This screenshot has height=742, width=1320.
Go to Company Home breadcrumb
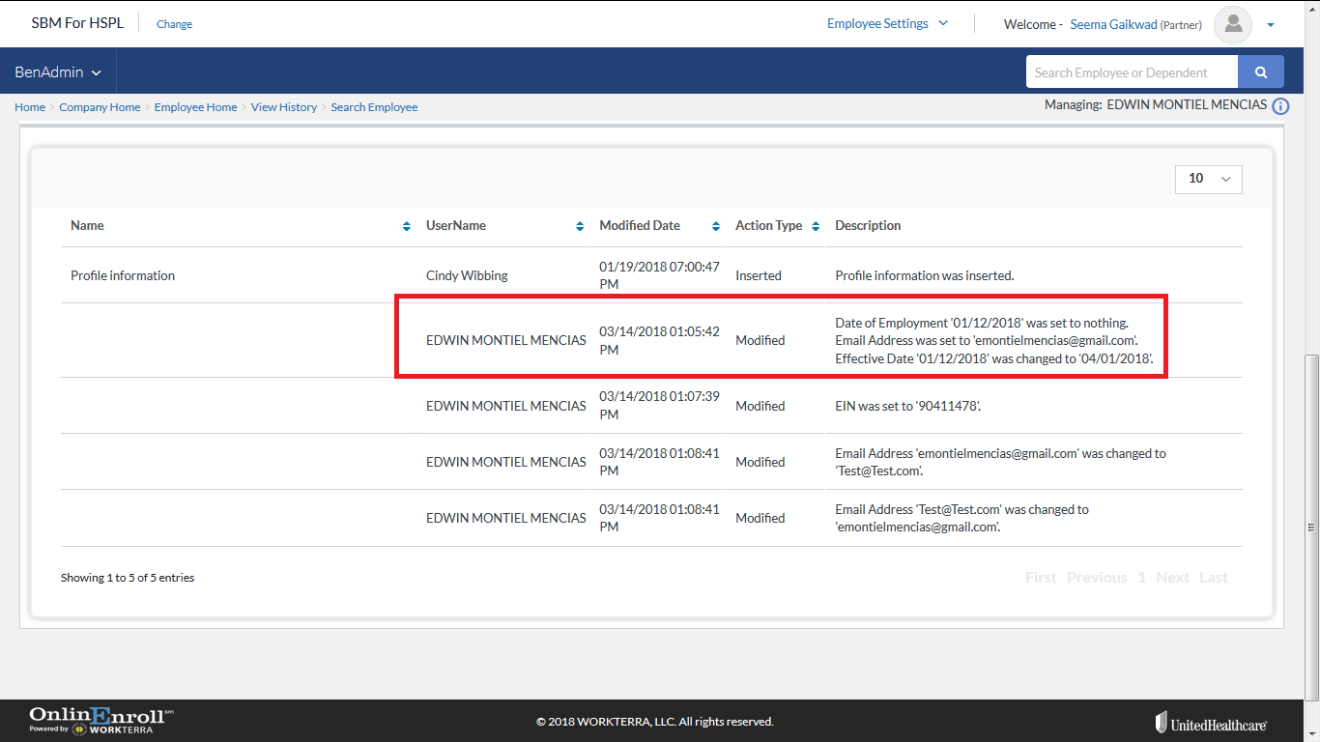pos(100,107)
